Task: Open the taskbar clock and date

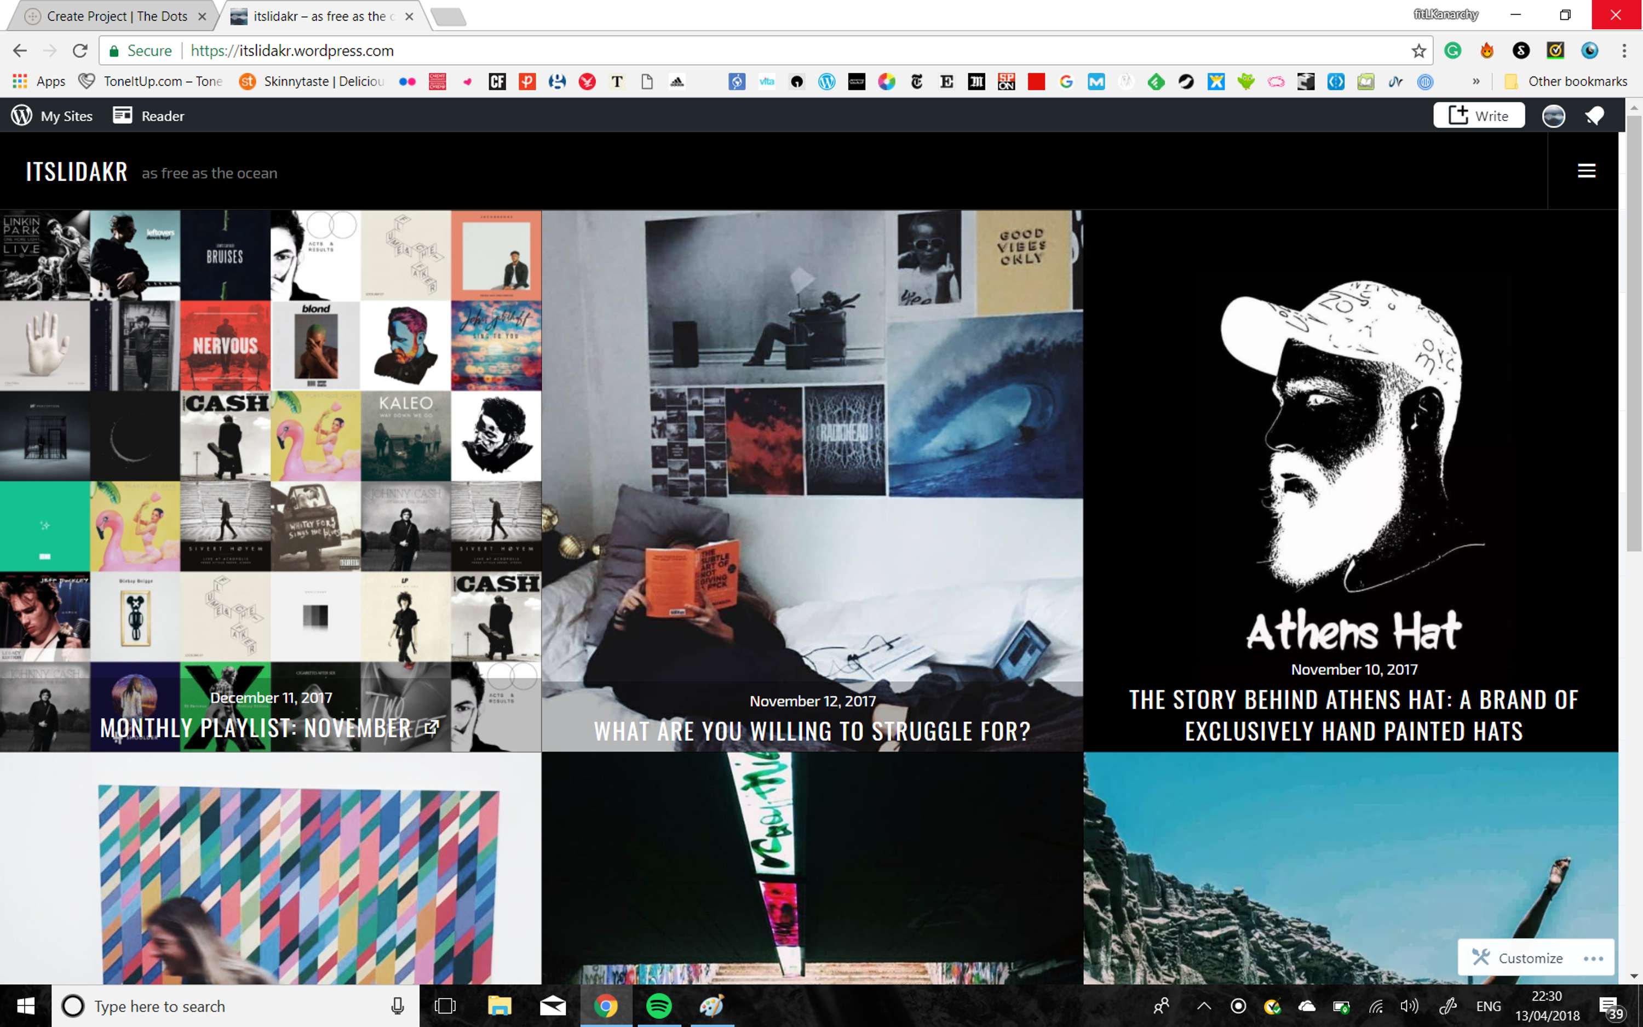Action: coord(1547,1006)
